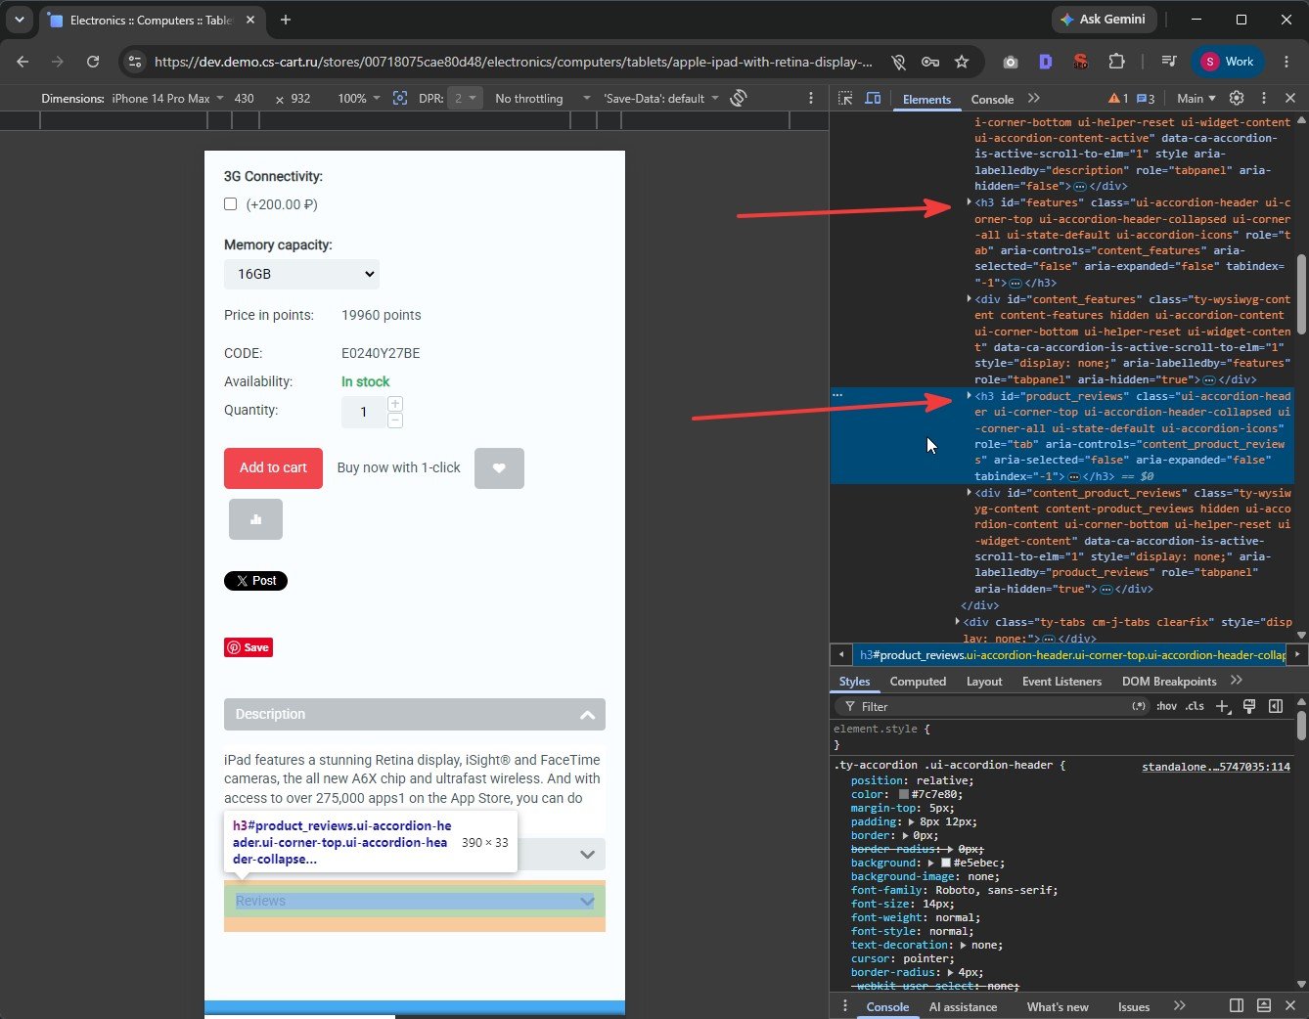
Task: Open DevTools settings gear
Action: click(1237, 98)
